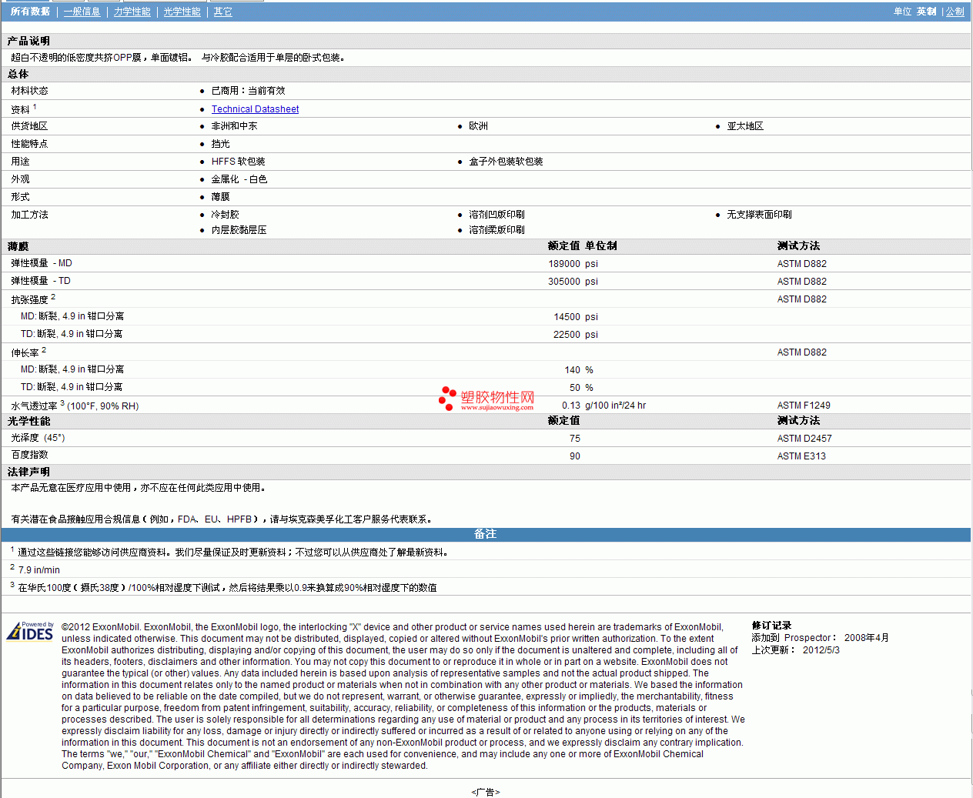The width and height of the screenshot is (973, 798).
Task: Open the 所有数据 tab
Action: click(x=30, y=12)
